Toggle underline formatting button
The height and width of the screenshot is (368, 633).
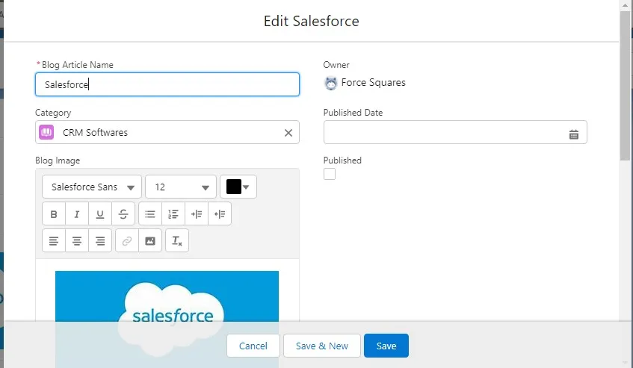tap(100, 214)
